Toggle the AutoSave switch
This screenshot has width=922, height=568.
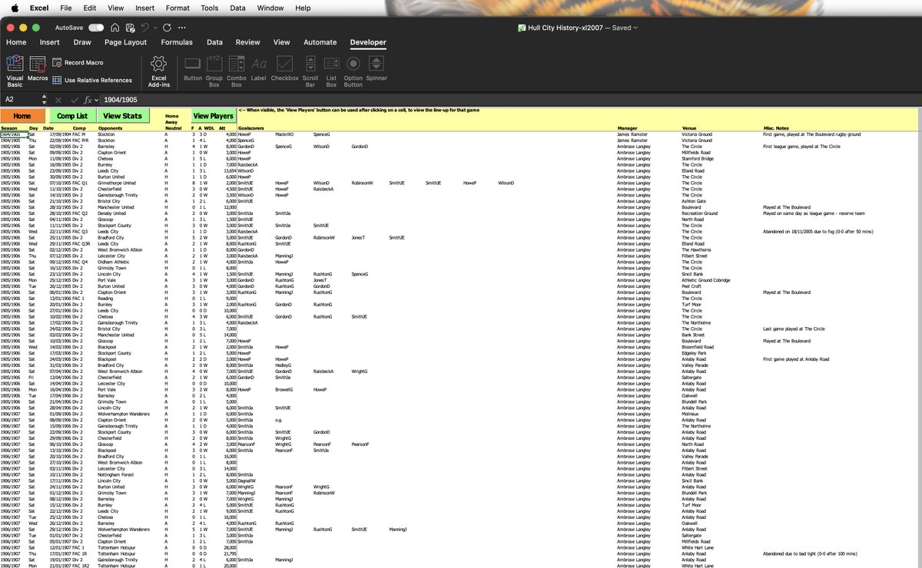click(x=97, y=28)
